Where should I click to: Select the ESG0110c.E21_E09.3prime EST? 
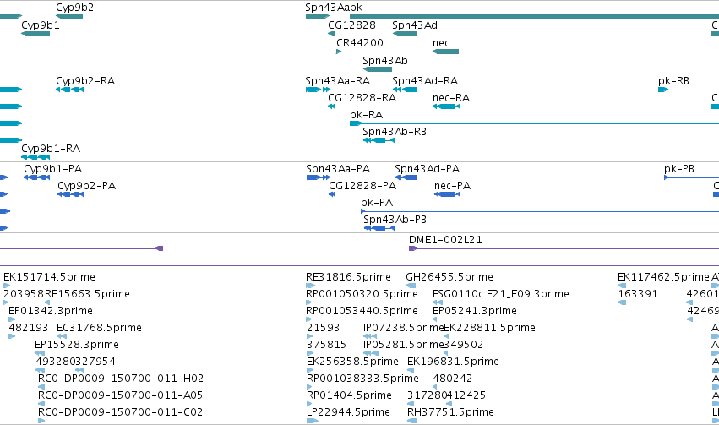pyautogui.click(x=438, y=302)
